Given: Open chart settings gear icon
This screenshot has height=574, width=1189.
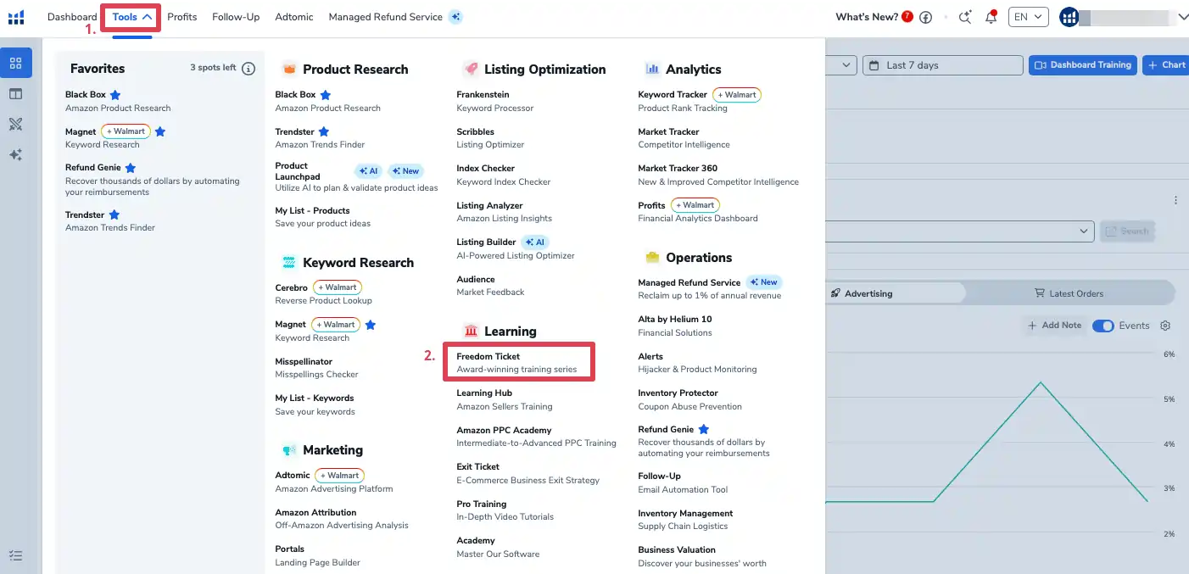Looking at the screenshot, I should click(1165, 326).
